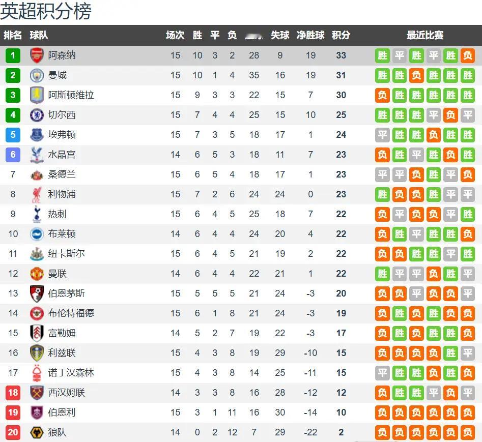Click the Manchester City crest icon
The image size is (482, 442).
tap(37, 75)
